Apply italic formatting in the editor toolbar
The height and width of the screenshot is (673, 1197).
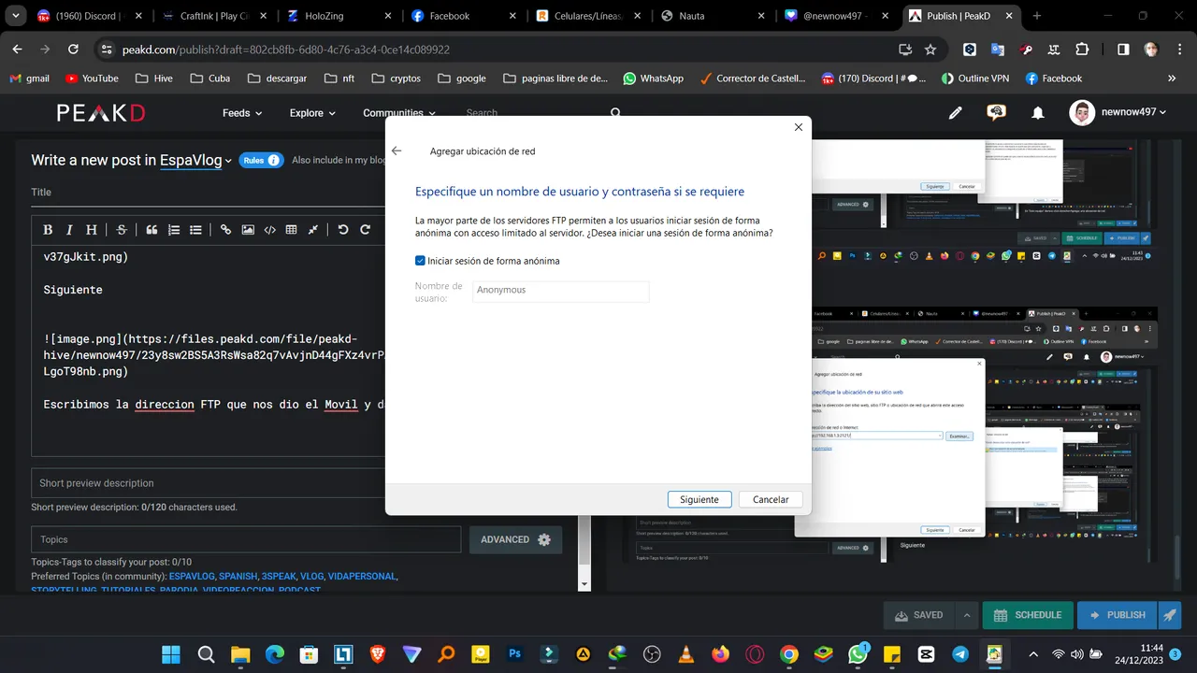point(70,230)
